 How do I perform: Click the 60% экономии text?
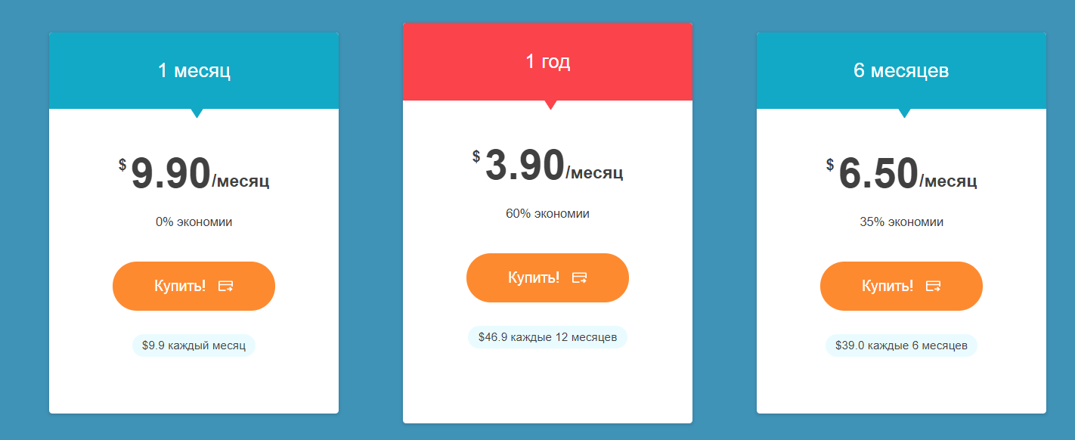tap(548, 214)
